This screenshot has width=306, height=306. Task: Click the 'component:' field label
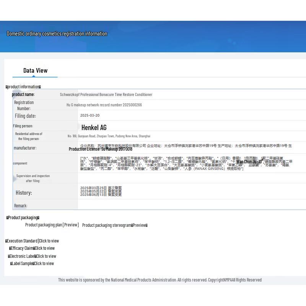click(x=20, y=163)
